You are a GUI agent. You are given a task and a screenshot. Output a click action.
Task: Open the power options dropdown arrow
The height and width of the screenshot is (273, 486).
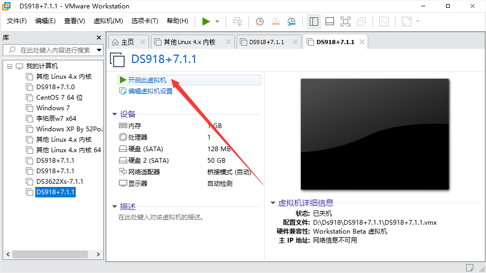(x=217, y=22)
